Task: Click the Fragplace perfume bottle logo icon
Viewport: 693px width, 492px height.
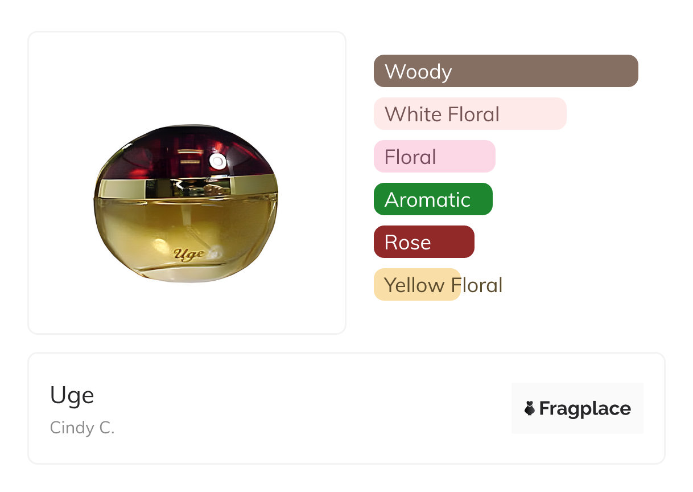Action: [x=530, y=408]
